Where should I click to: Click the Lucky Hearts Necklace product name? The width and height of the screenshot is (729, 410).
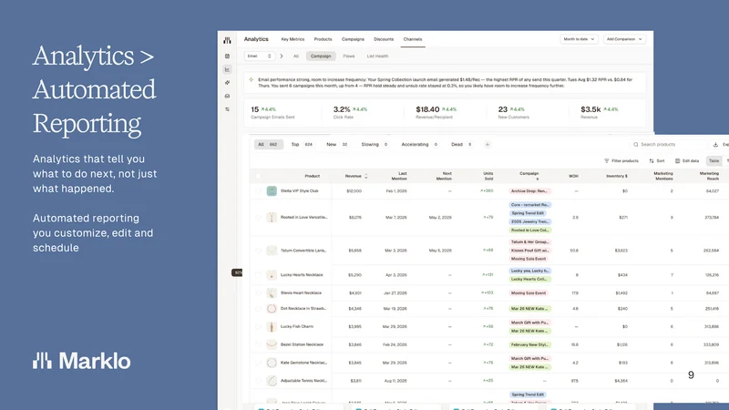pos(302,275)
